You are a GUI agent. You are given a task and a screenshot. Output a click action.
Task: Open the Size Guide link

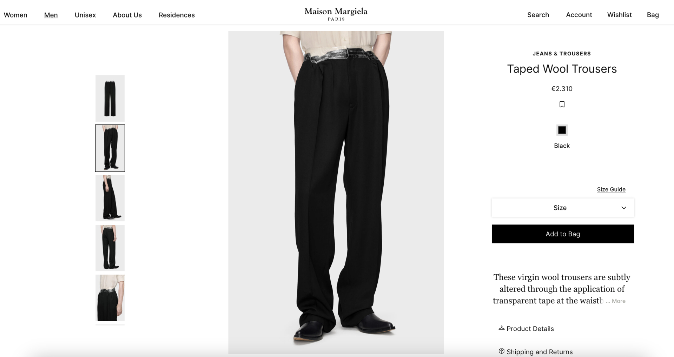tap(611, 189)
